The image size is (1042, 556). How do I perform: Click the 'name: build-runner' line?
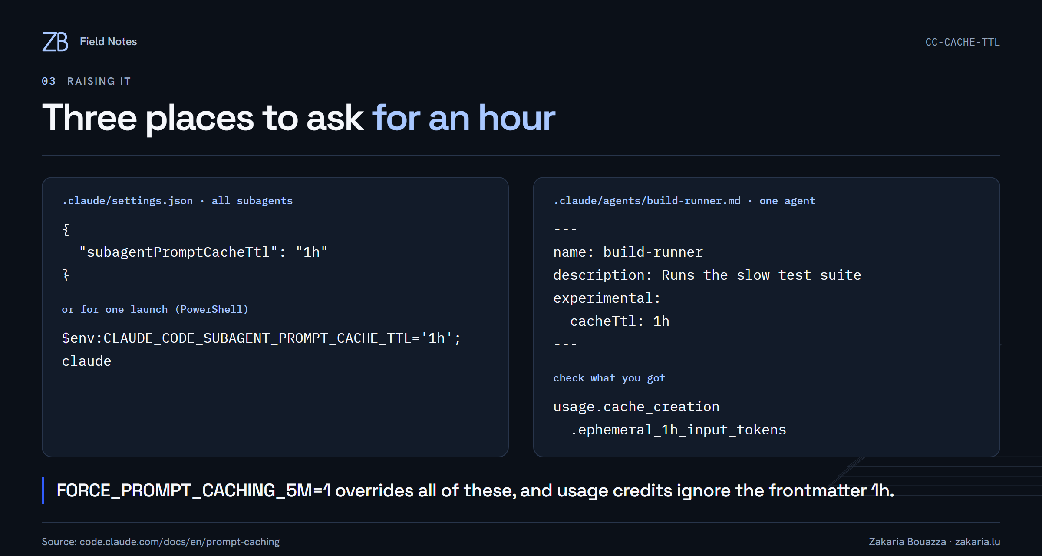click(628, 252)
